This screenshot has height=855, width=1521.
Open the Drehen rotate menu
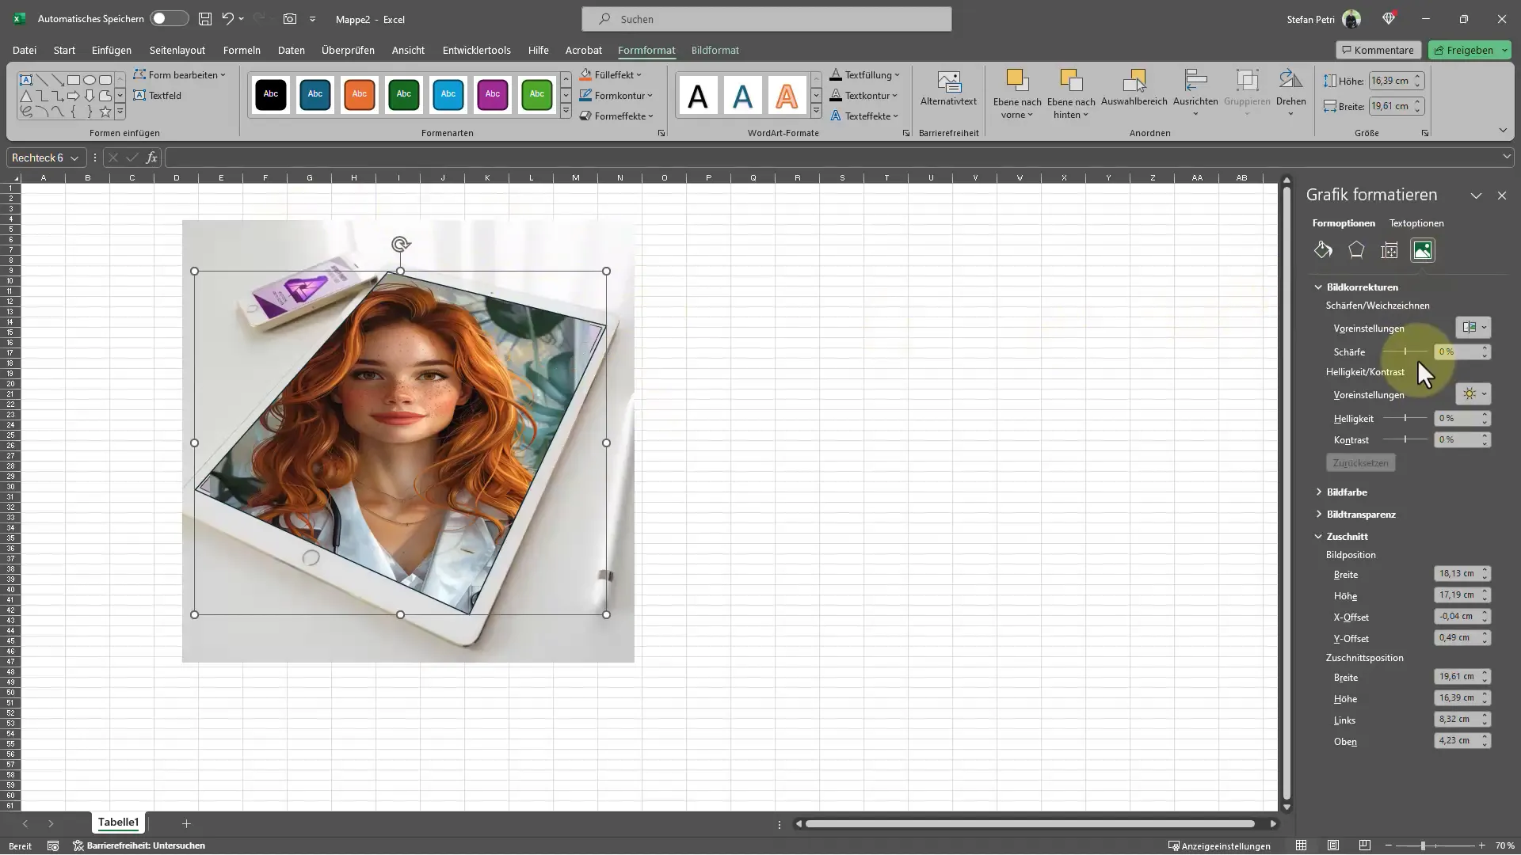coord(1290,93)
